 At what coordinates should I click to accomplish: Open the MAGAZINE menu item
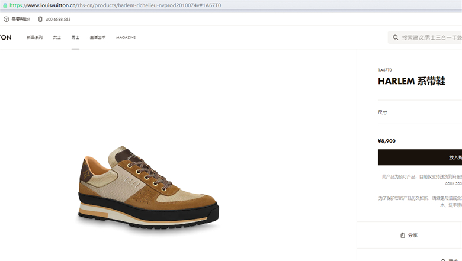coord(126,37)
